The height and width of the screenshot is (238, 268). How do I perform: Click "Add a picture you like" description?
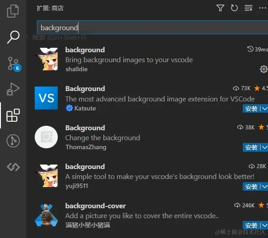pos(142,216)
